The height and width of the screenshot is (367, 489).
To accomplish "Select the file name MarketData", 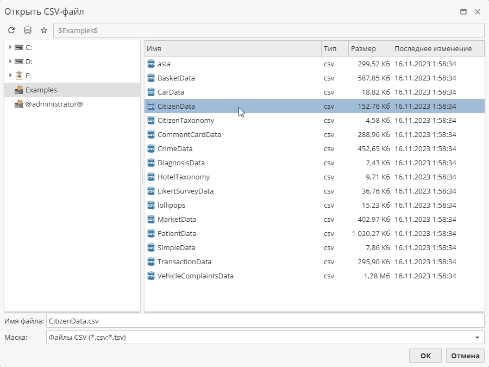I will point(177,220).
